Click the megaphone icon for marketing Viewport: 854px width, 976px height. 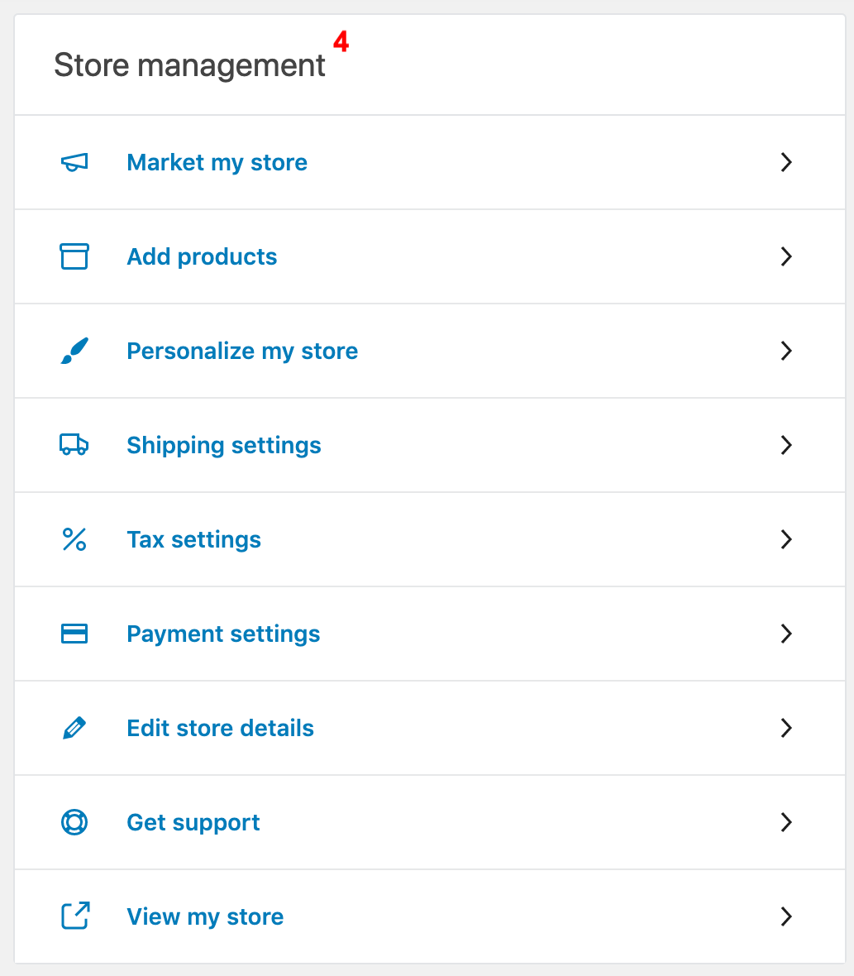click(x=74, y=163)
